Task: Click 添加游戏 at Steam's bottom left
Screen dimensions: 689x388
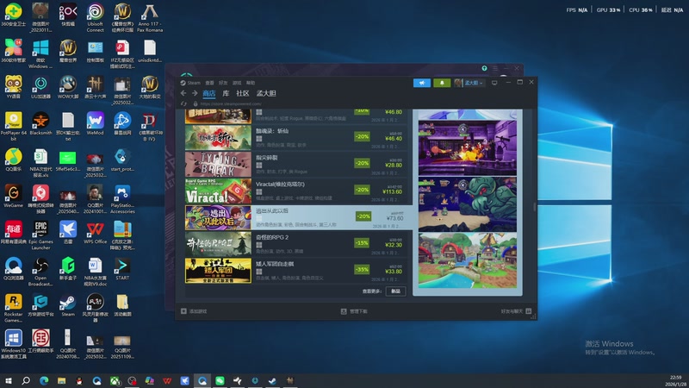Action: tap(194, 311)
